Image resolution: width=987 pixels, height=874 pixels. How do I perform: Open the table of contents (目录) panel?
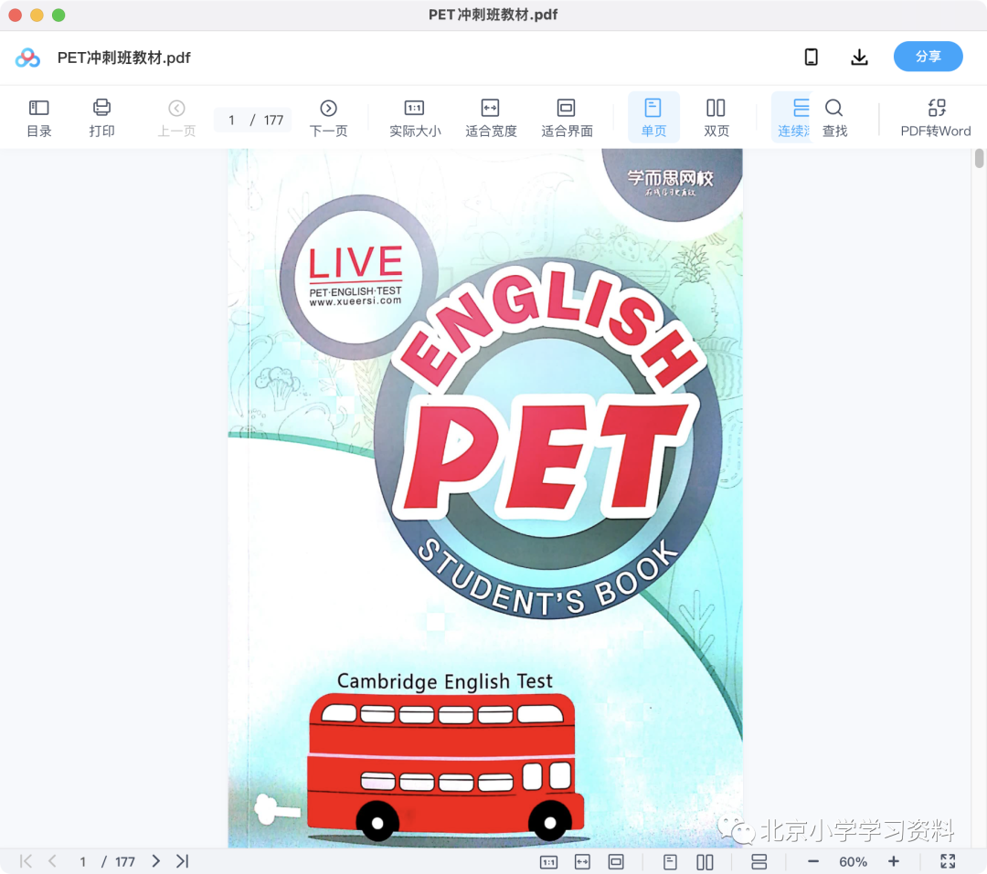tap(39, 118)
